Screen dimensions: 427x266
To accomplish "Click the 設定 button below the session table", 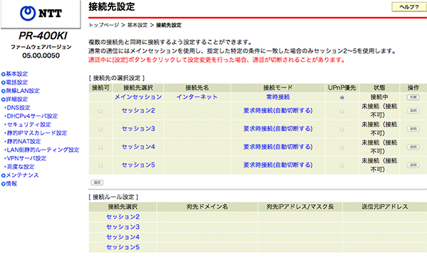I will tap(97, 182).
